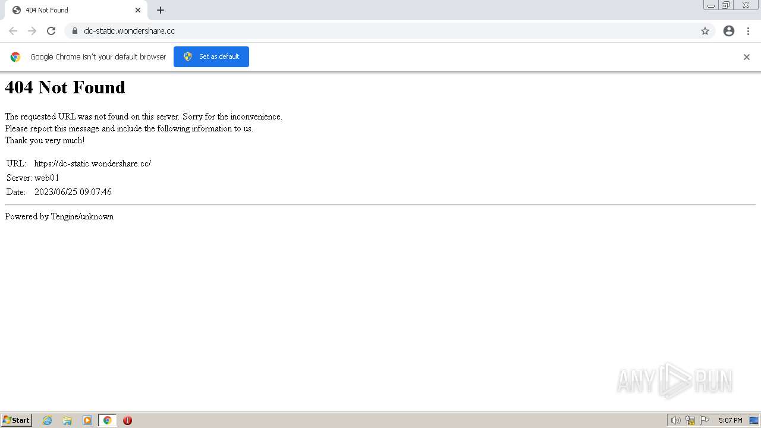This screenshot has width=761, height=428.
Task: Open the network tray icon
Action: click(690, 420)
